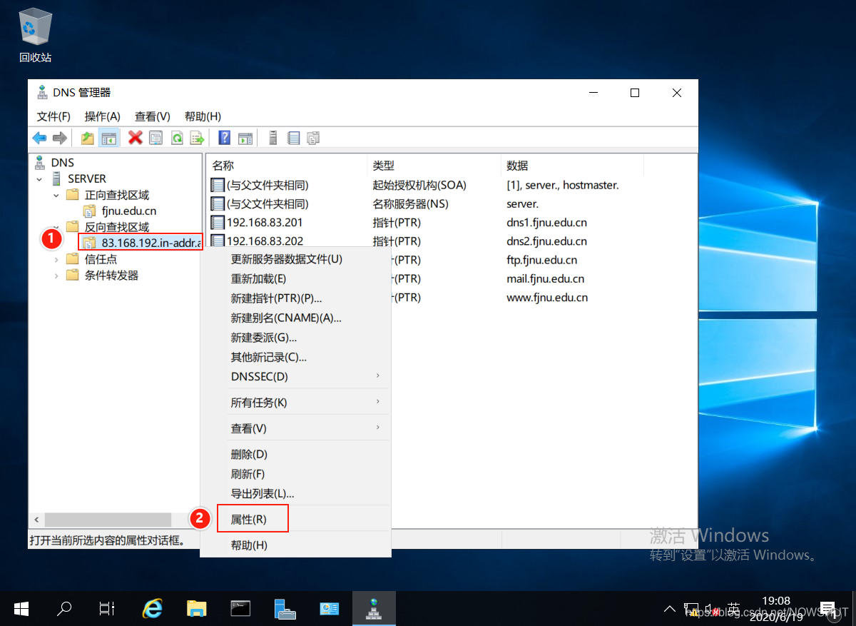The width and height of the screenshot is (856, 626).
Task: Click the server tower toolbar icon
Action: click(272, 138)
